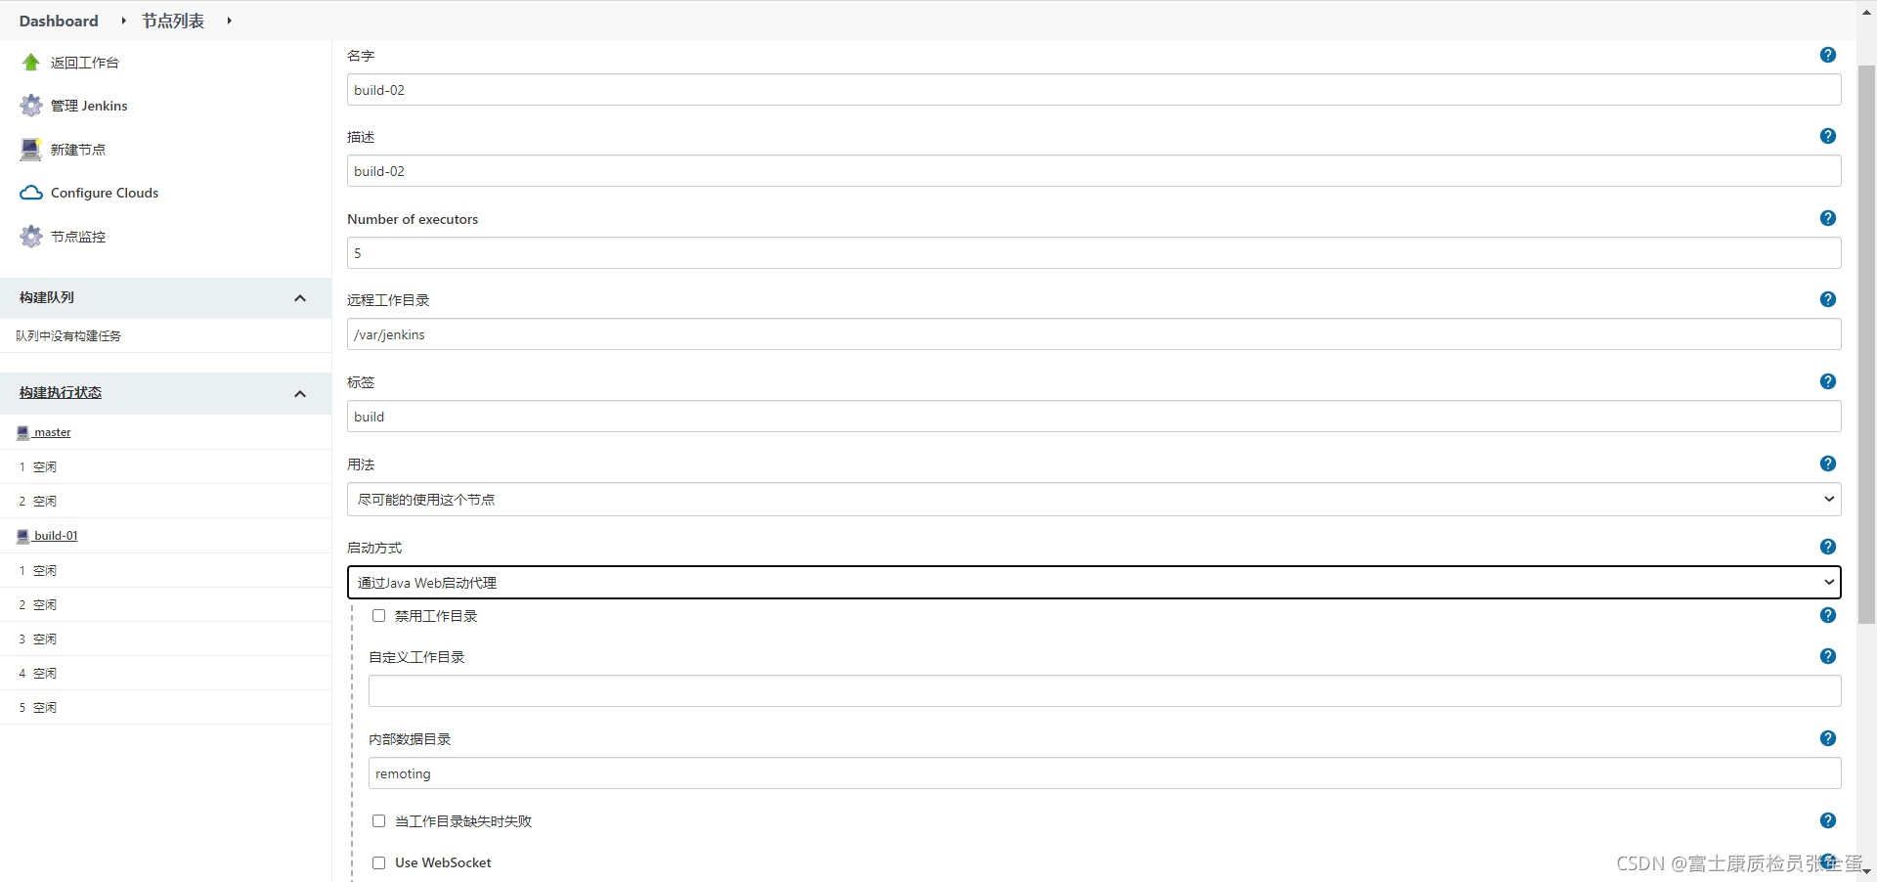Click the Number of executors input field

(1093, 253)
